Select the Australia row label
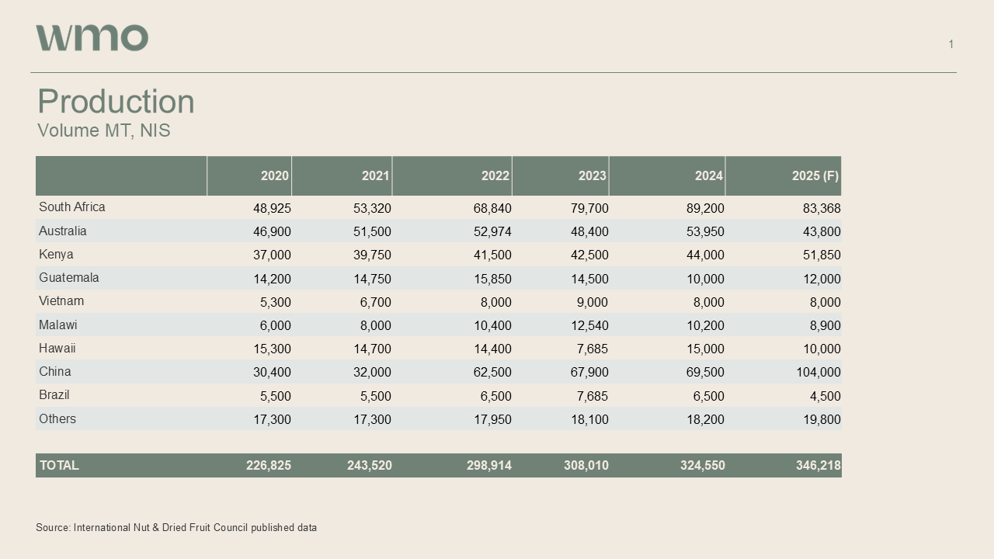This screenshot has height=559, width=994. 62,231
